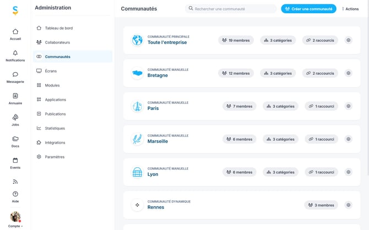Image resolution: width=369 pixels, height=230 pixels.
Task: Go to Annuaire directory icon
Action: (x=15, y=96)
